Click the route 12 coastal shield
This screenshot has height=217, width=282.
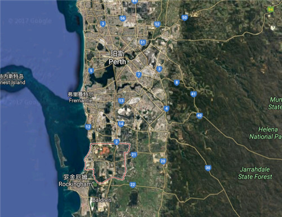88,127
